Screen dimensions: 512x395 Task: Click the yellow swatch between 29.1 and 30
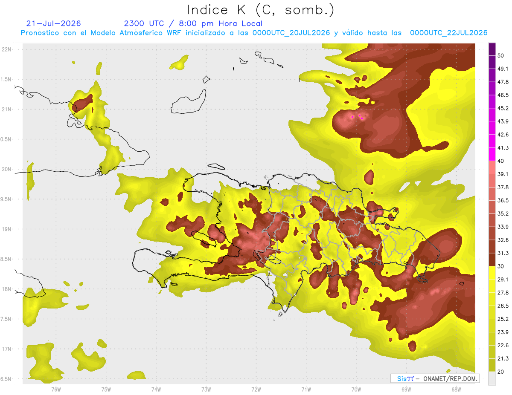click(492, 273)
